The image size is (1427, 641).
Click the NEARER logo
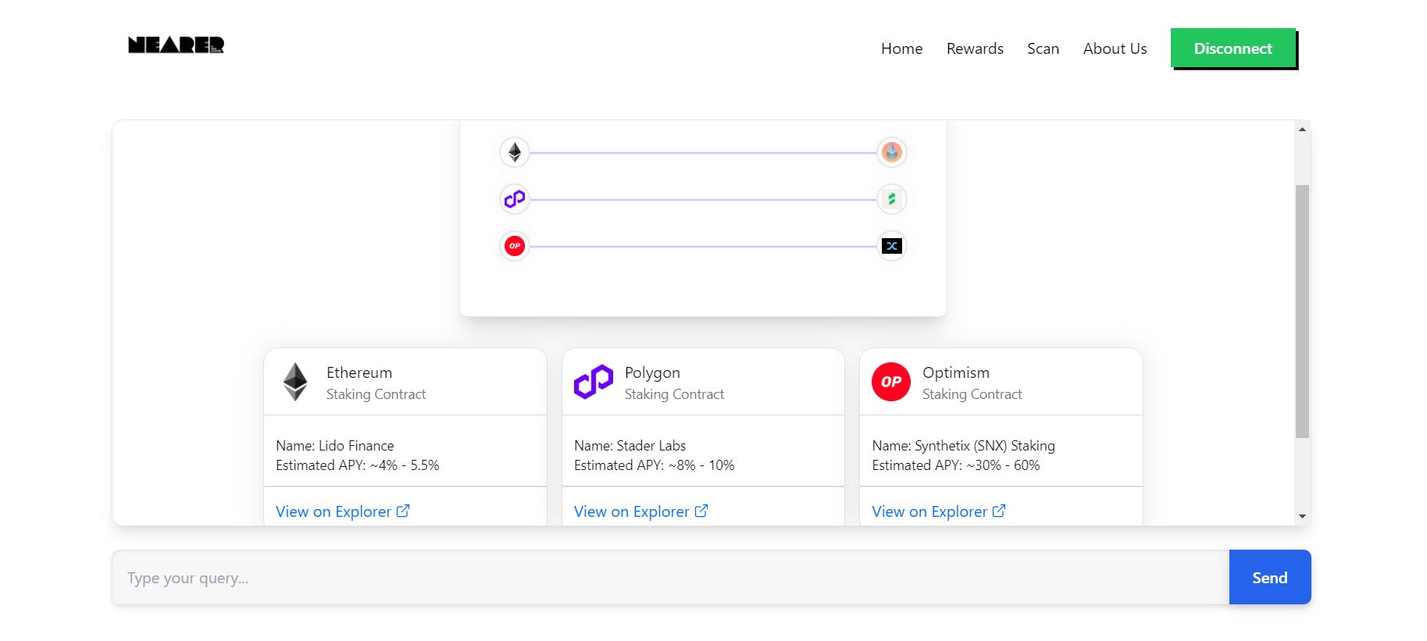coord(176,45)
